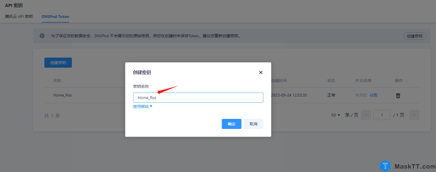Viewport: 436px width, 172px height.
Task: Click the 未开启 whitelist status text
Action: (x=361, y=95)
